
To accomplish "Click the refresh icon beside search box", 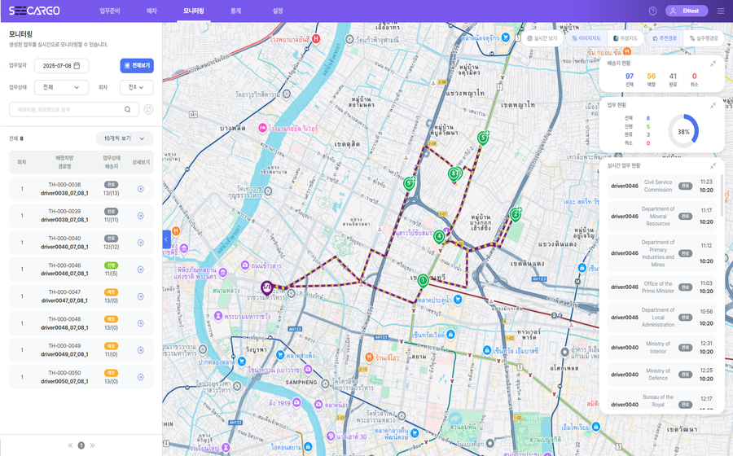I will (148, 109).
